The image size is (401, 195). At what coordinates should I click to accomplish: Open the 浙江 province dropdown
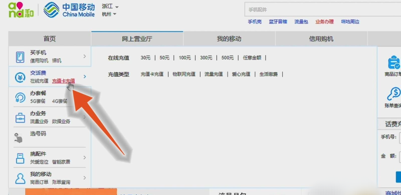[110, 6]
